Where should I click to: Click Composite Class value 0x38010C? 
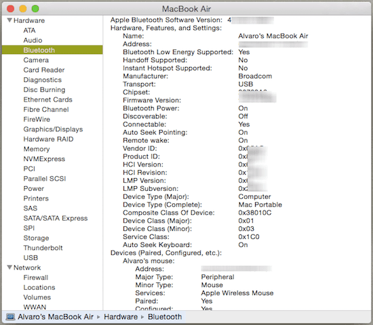pos(255,213)
